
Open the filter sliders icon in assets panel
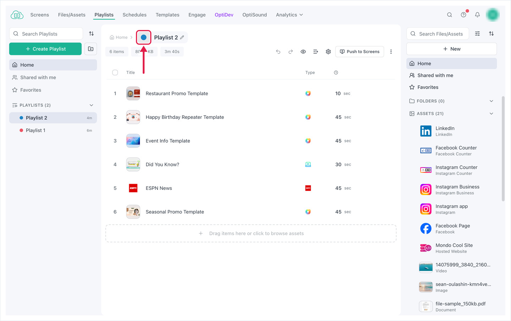(x=478, y=34)
